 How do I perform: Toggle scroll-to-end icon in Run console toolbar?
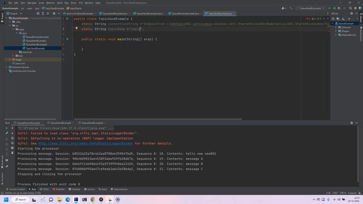[x=12, y=143]
